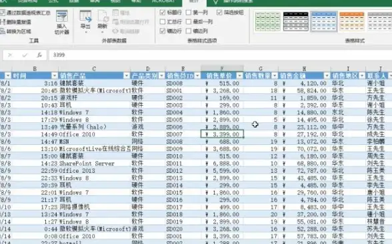Select the 72,787.00 sales amount cell
The image size is (392, 244).
click(x=304, y=171)
